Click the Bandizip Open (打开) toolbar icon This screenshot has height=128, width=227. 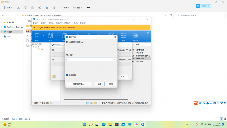37,36
